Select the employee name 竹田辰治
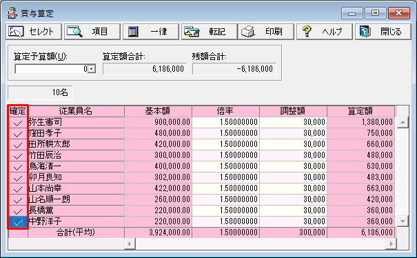417x258 pixels. pos(76,155)
